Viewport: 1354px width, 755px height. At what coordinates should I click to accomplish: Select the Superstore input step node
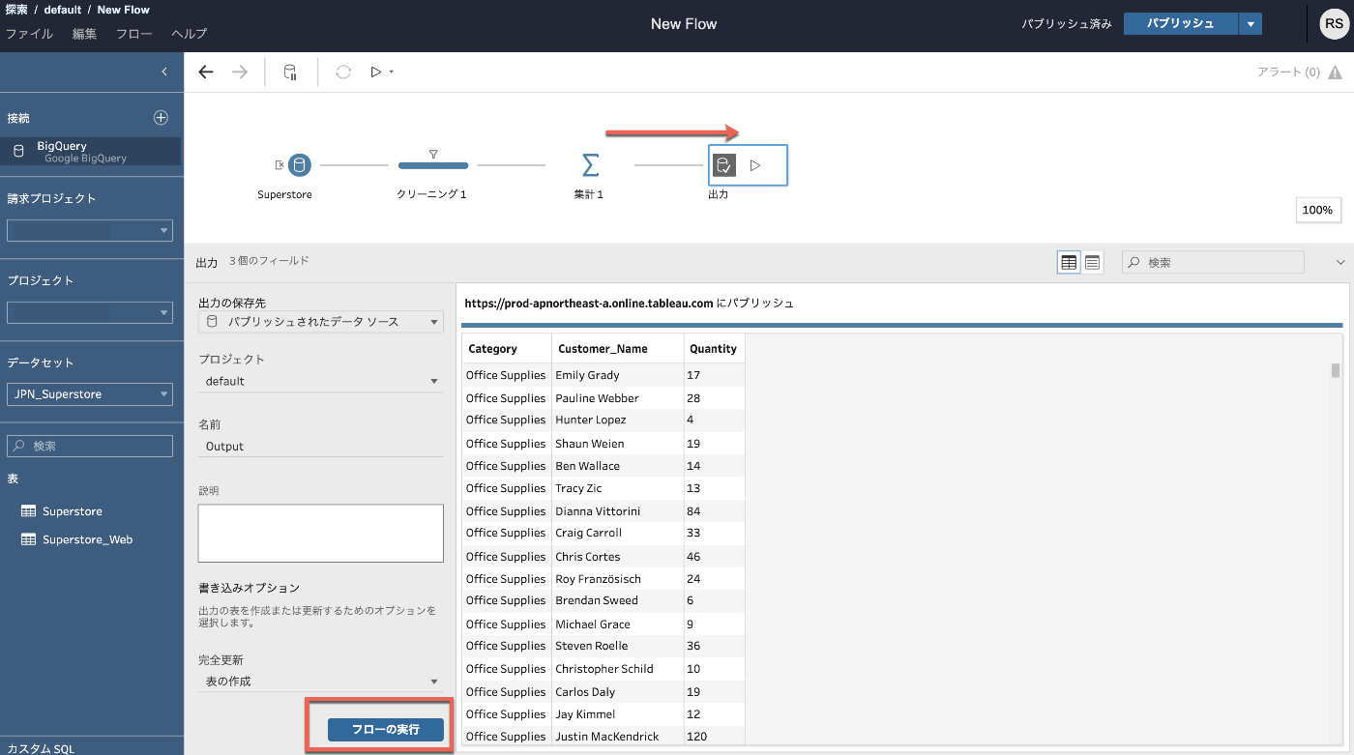(300, 165)
